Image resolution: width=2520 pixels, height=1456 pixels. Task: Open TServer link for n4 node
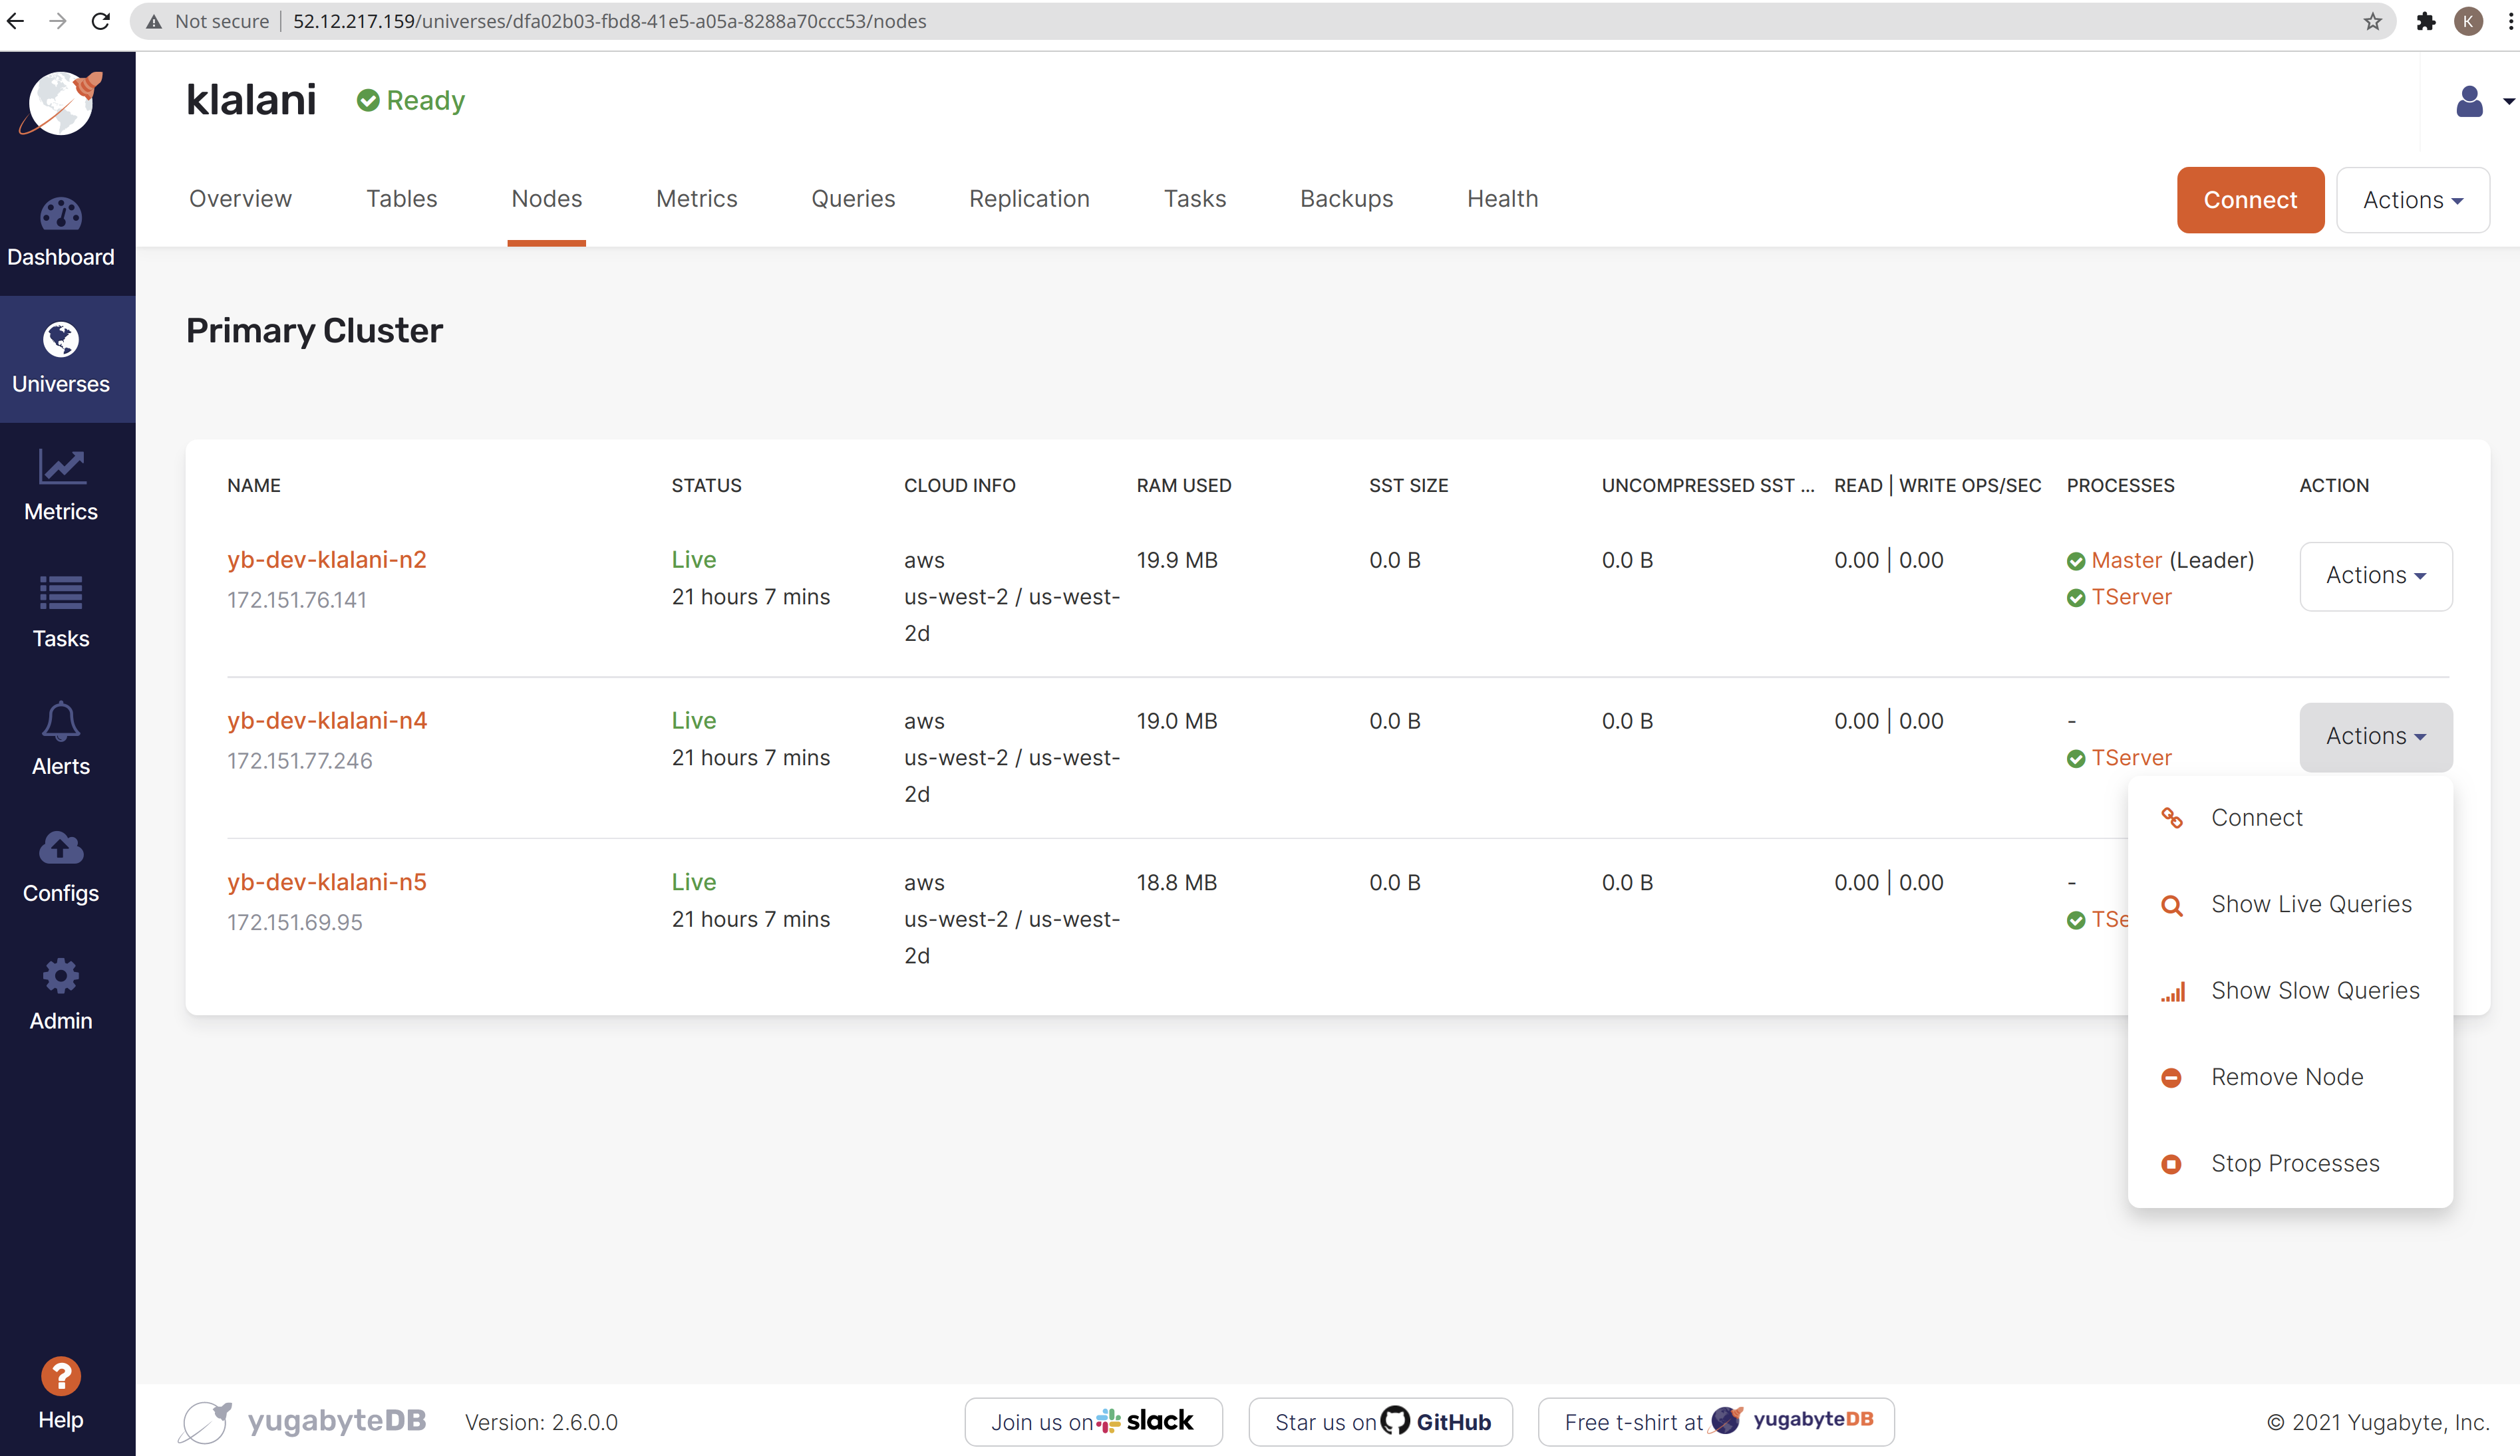[2131, 759]
